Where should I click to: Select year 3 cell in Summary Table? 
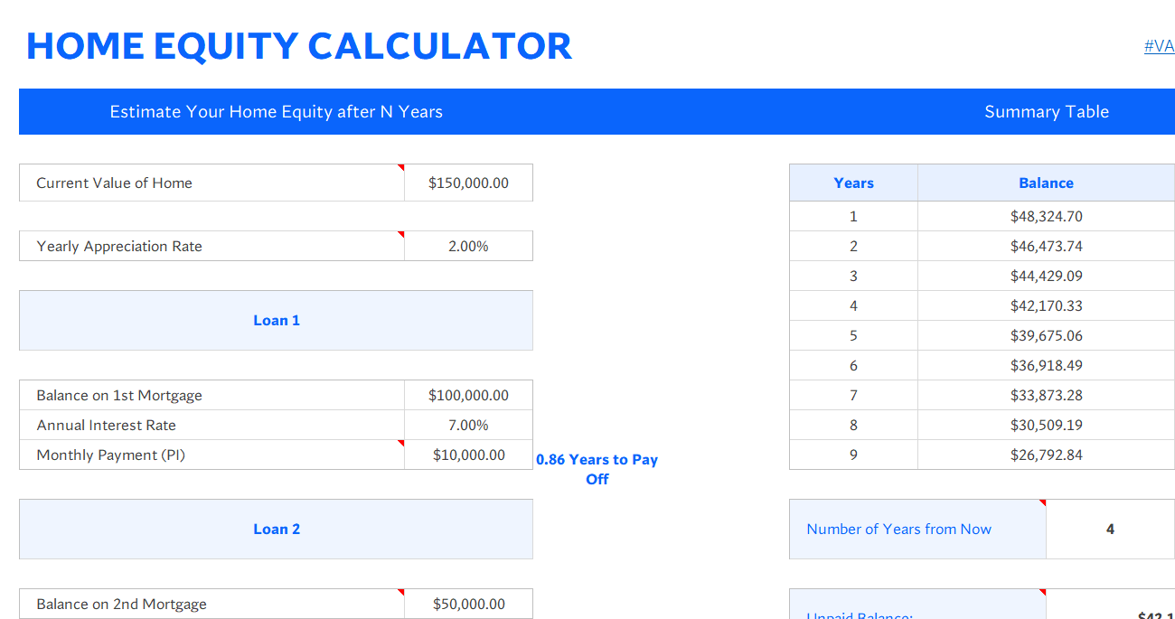pyautogui.click(x=853, y=276)
